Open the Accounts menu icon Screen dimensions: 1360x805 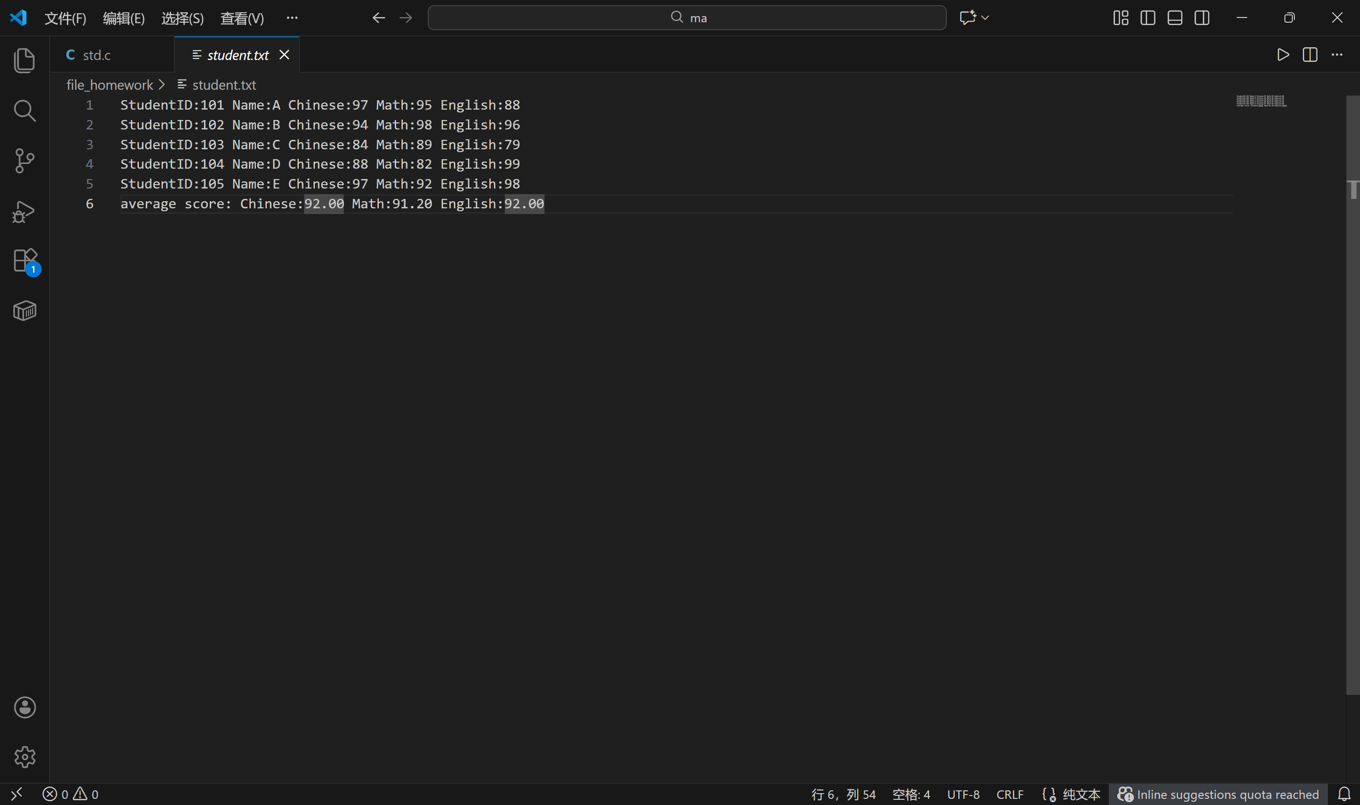[x=25, y=707]
